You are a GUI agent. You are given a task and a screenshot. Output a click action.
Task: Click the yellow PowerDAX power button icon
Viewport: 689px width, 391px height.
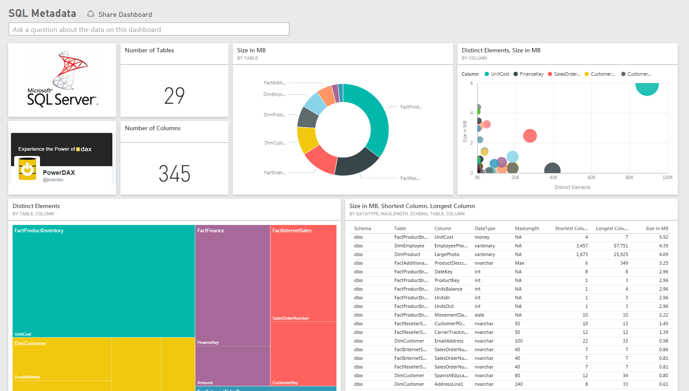click(x=27, y=168)
